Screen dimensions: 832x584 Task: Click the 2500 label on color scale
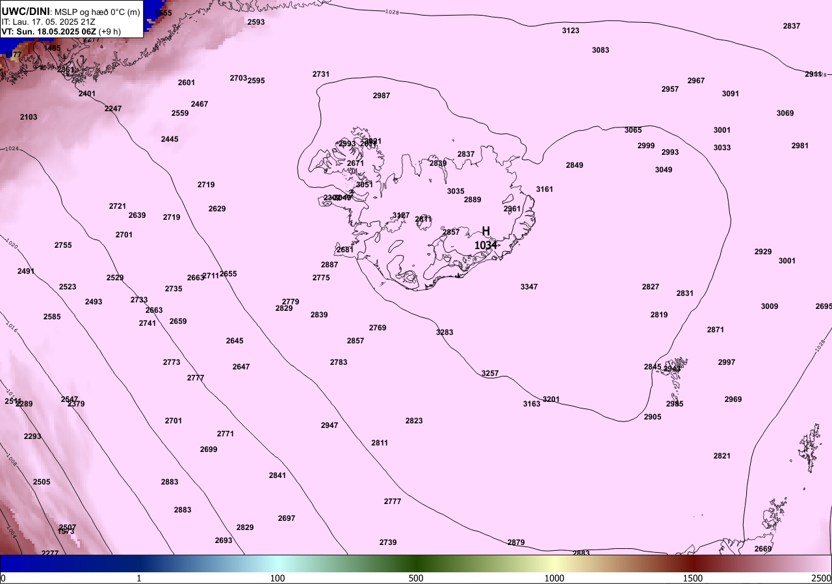[822, 578]
